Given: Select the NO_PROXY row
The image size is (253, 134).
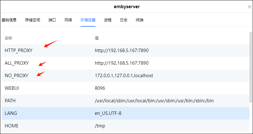Looking at the screenshot, I should [x=16, y=76].
